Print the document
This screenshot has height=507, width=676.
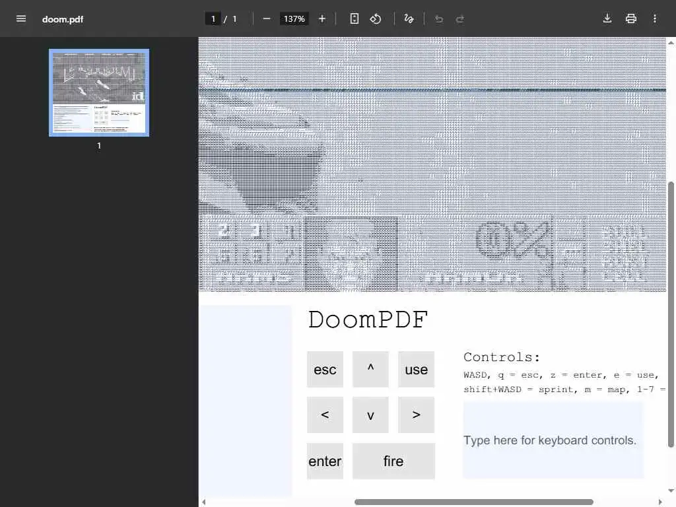(630, 18)
